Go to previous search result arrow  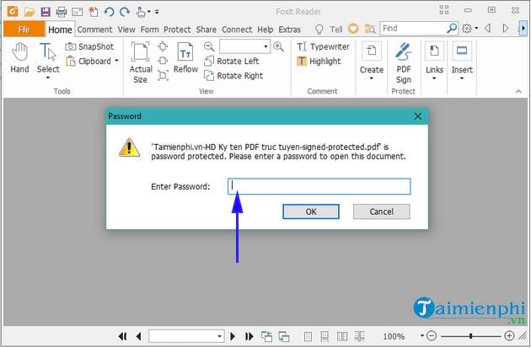[x=488, y=29]
